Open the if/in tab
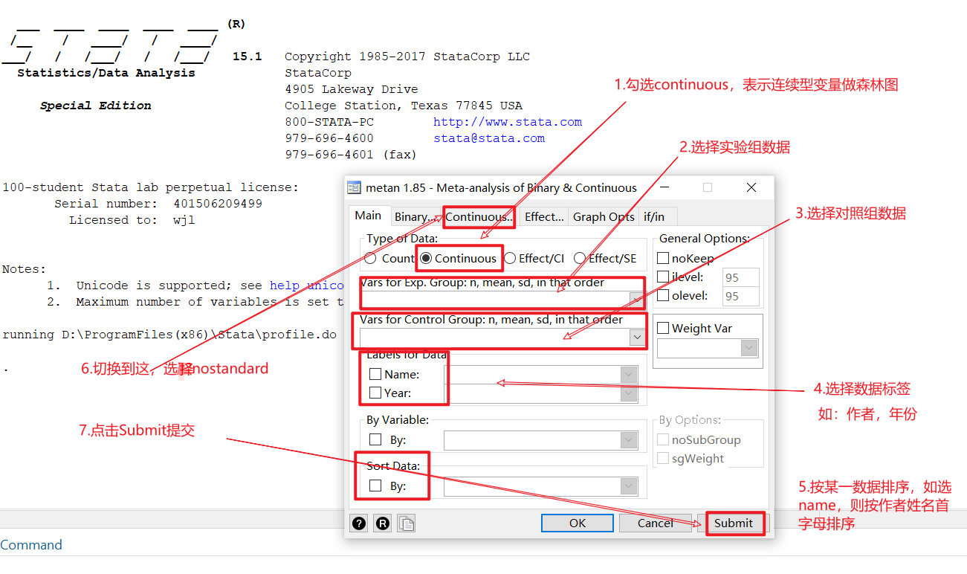 657,216
